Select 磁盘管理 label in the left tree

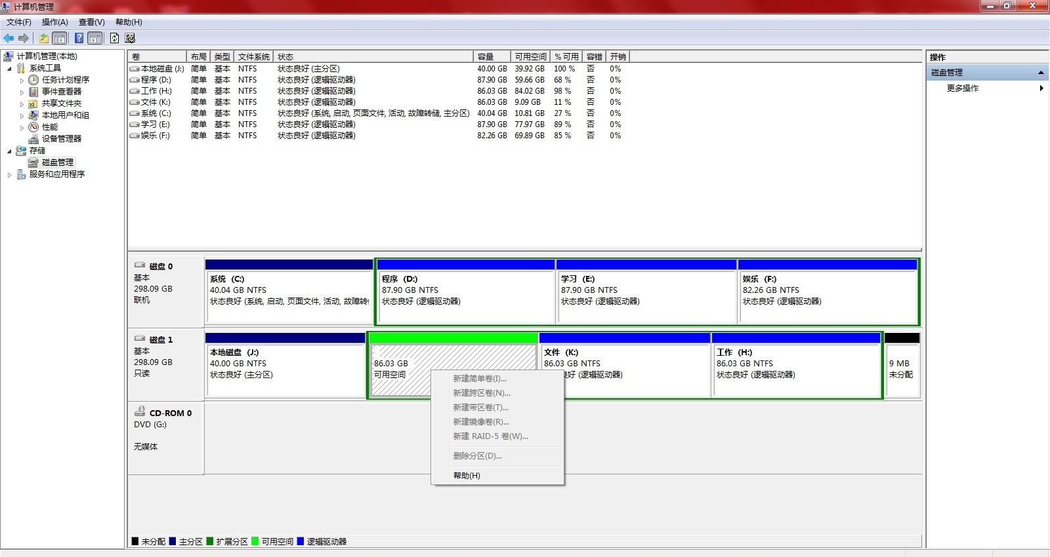click(58, 163)
